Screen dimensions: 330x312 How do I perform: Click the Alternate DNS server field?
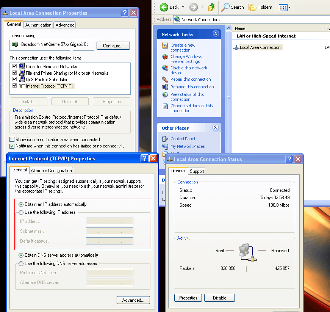point(109,282)
